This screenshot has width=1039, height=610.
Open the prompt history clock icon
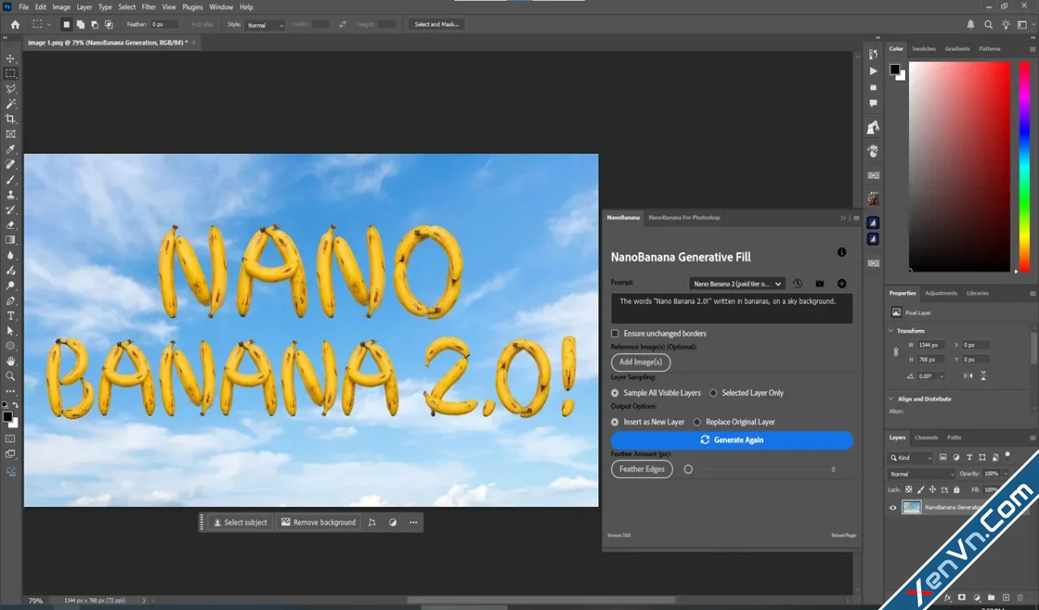point(797,284)
